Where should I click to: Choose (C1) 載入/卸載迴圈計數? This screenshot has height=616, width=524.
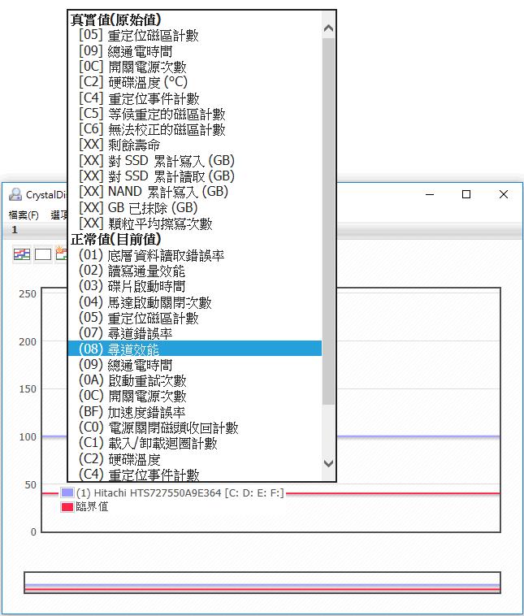coord(195,443)
